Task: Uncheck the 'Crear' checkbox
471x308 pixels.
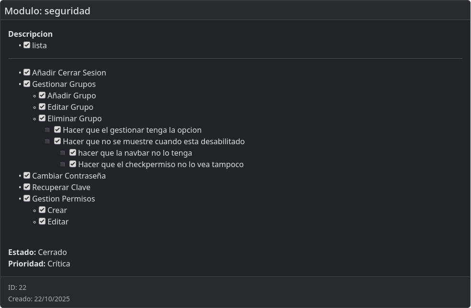Action: 42,210
